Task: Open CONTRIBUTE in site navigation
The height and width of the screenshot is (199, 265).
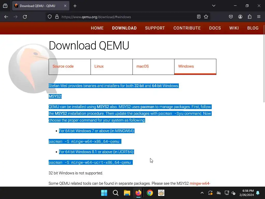Action: coord(187,28)
